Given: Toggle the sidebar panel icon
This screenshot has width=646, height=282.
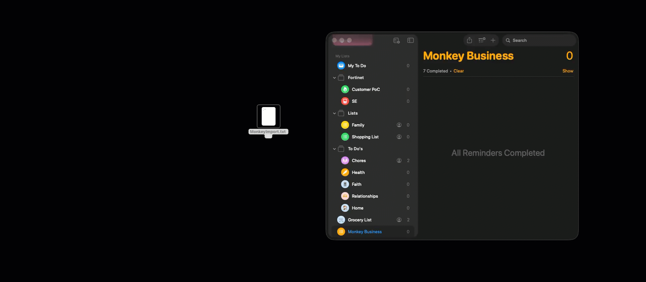Looking at the screenshot, I should 410,40.
